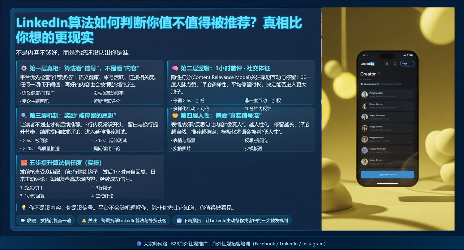Click the blue circle icon before 大宗师网络

coord(139,244)
